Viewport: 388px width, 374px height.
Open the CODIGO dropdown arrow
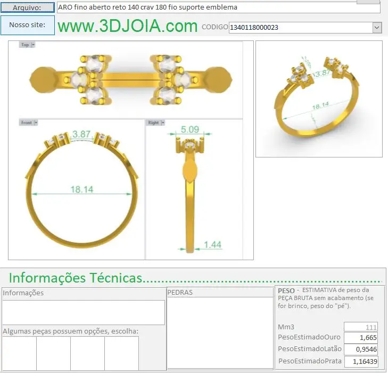[x=377, y=28]
